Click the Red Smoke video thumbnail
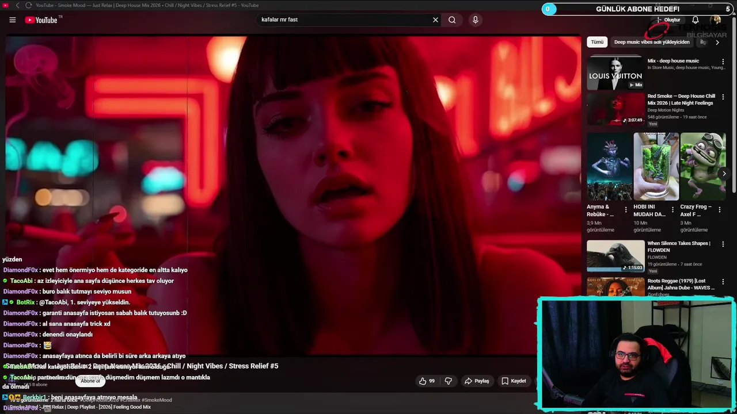Screen dimensions: 737x414 coord(616,109)
